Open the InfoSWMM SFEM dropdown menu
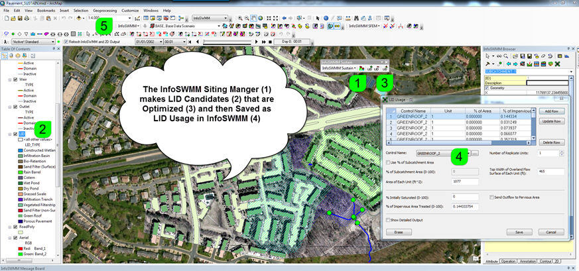The image size is (579, 271). coord(364,26)
